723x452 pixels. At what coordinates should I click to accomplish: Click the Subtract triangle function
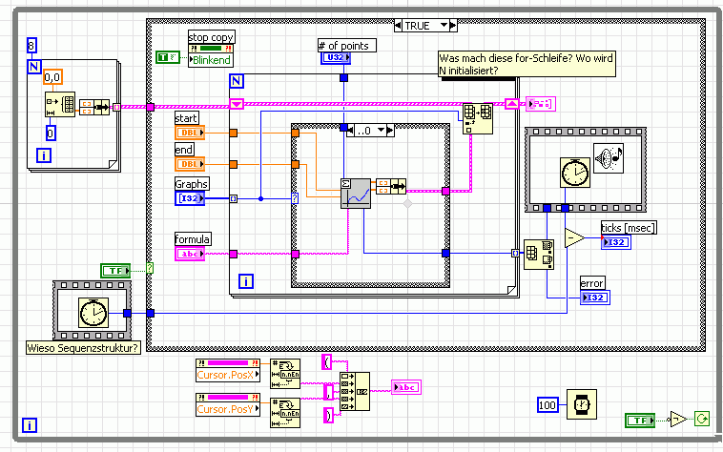click(x=574, y=237)
